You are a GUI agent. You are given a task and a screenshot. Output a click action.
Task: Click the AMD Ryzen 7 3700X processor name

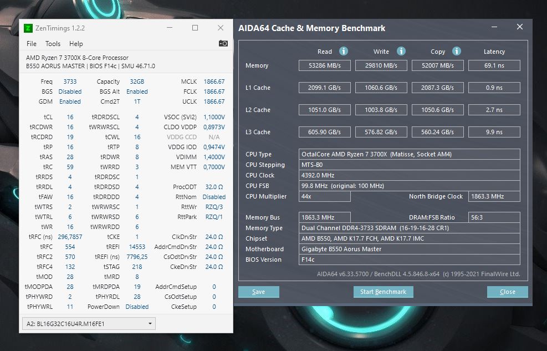(x=77, y=58)
